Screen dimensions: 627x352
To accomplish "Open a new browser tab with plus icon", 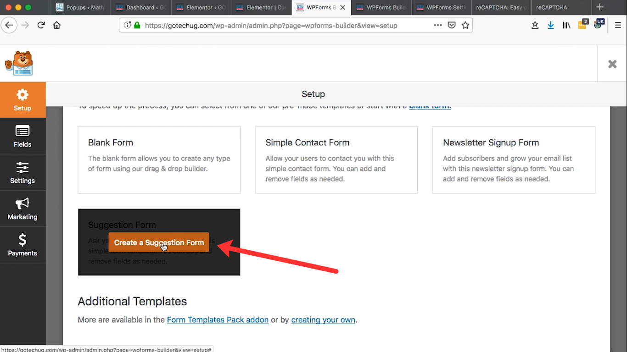I will click(599, 7).
